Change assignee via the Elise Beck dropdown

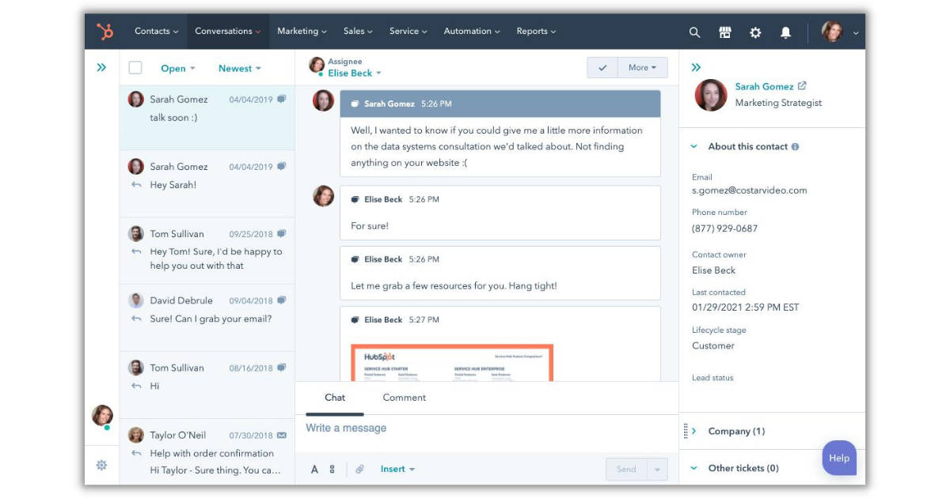(x=352, y=73)
